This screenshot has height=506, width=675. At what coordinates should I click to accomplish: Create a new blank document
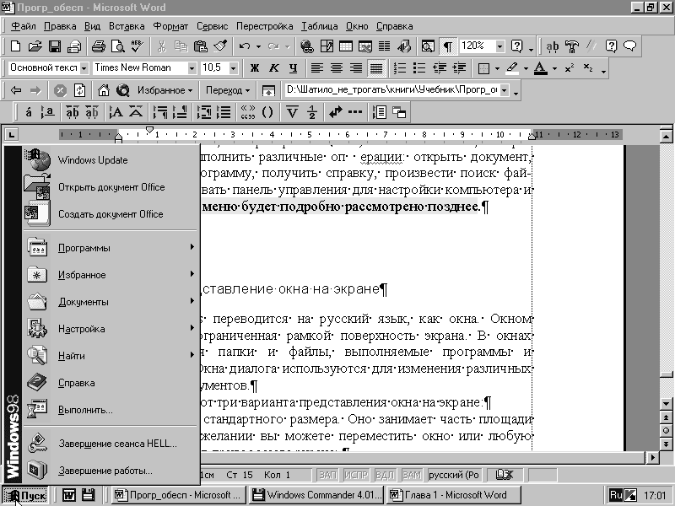point(15,46)
